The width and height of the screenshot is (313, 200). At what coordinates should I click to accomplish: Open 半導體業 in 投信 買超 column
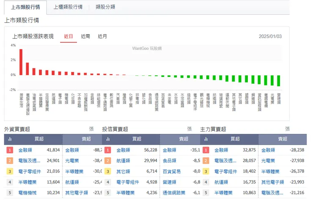point(125,193)
